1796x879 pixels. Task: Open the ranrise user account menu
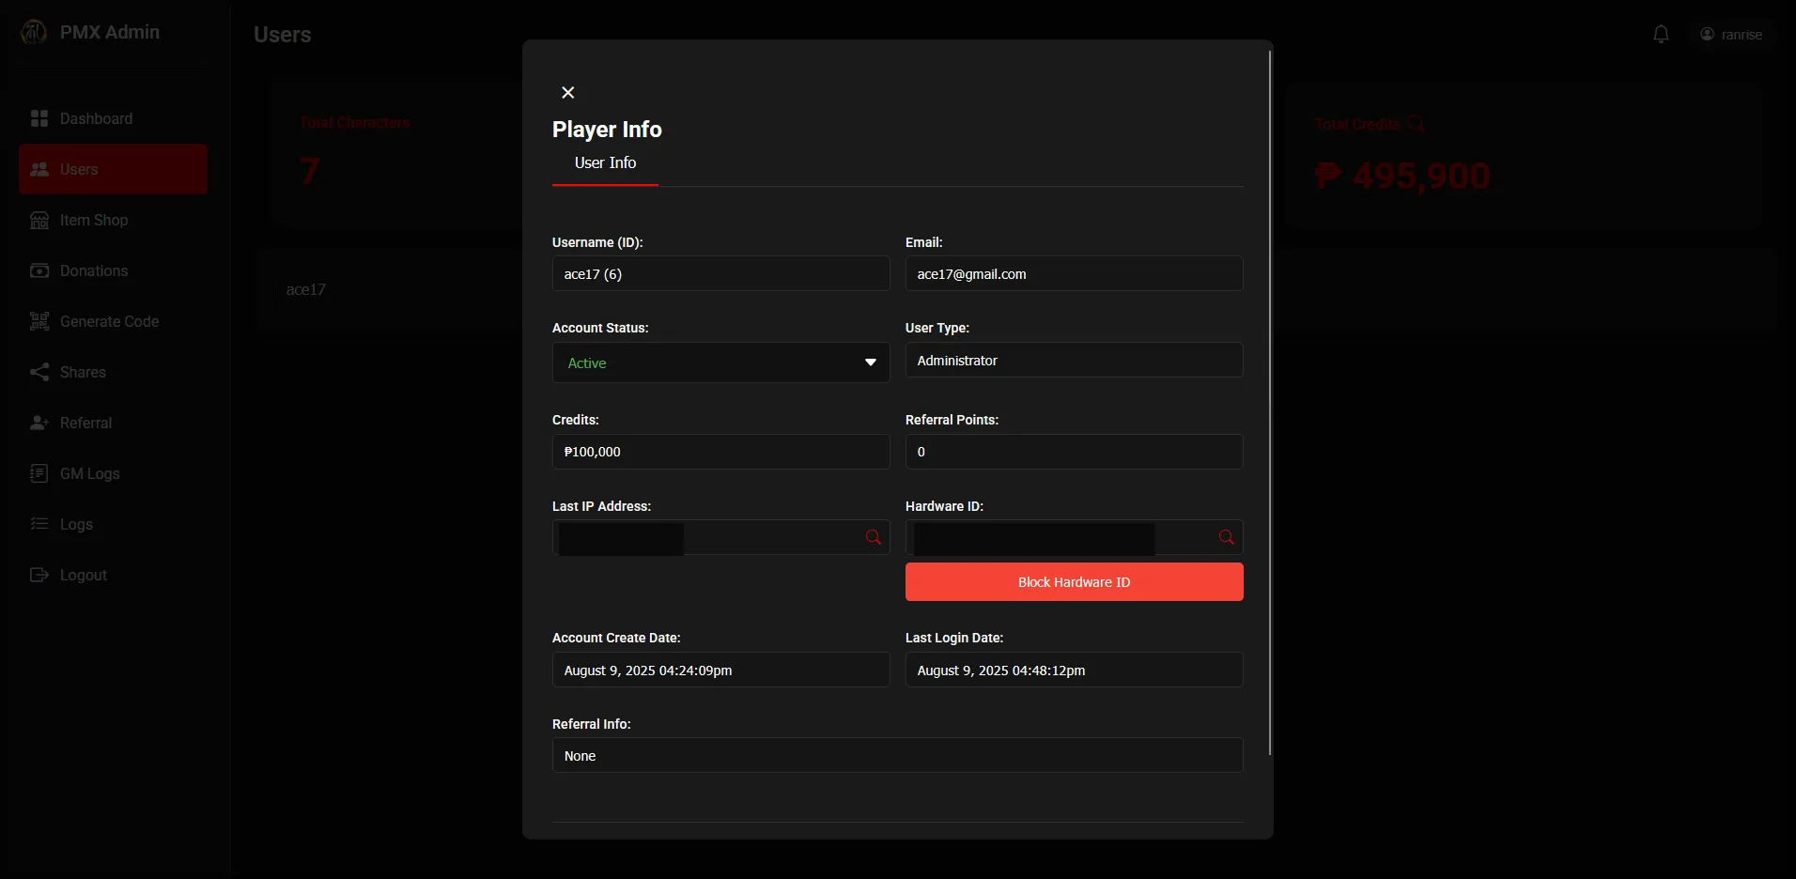coord(1731,35)
